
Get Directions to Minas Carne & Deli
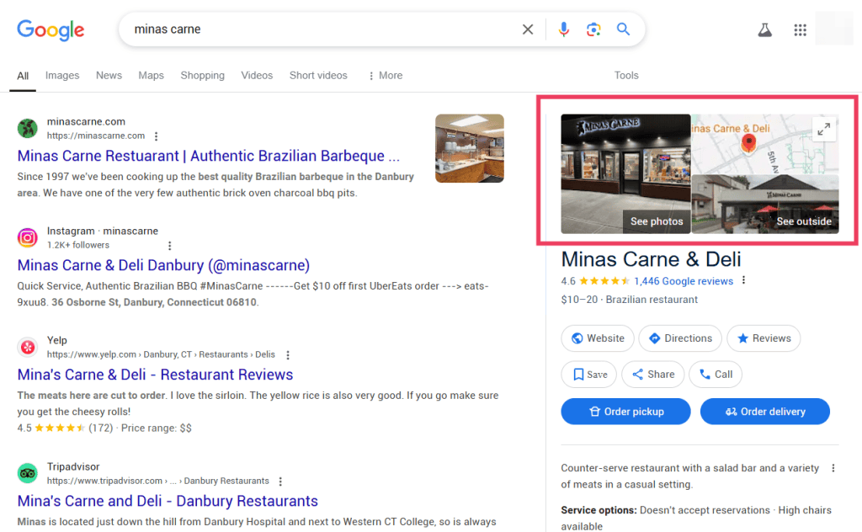(680, 338)
